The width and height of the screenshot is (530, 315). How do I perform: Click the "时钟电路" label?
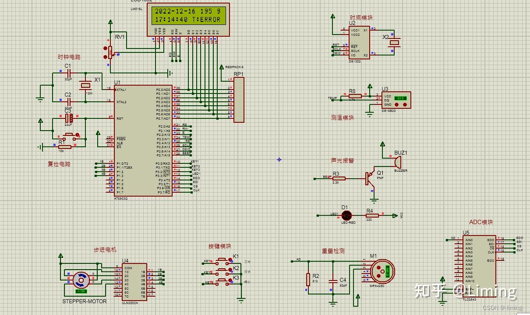69,57
